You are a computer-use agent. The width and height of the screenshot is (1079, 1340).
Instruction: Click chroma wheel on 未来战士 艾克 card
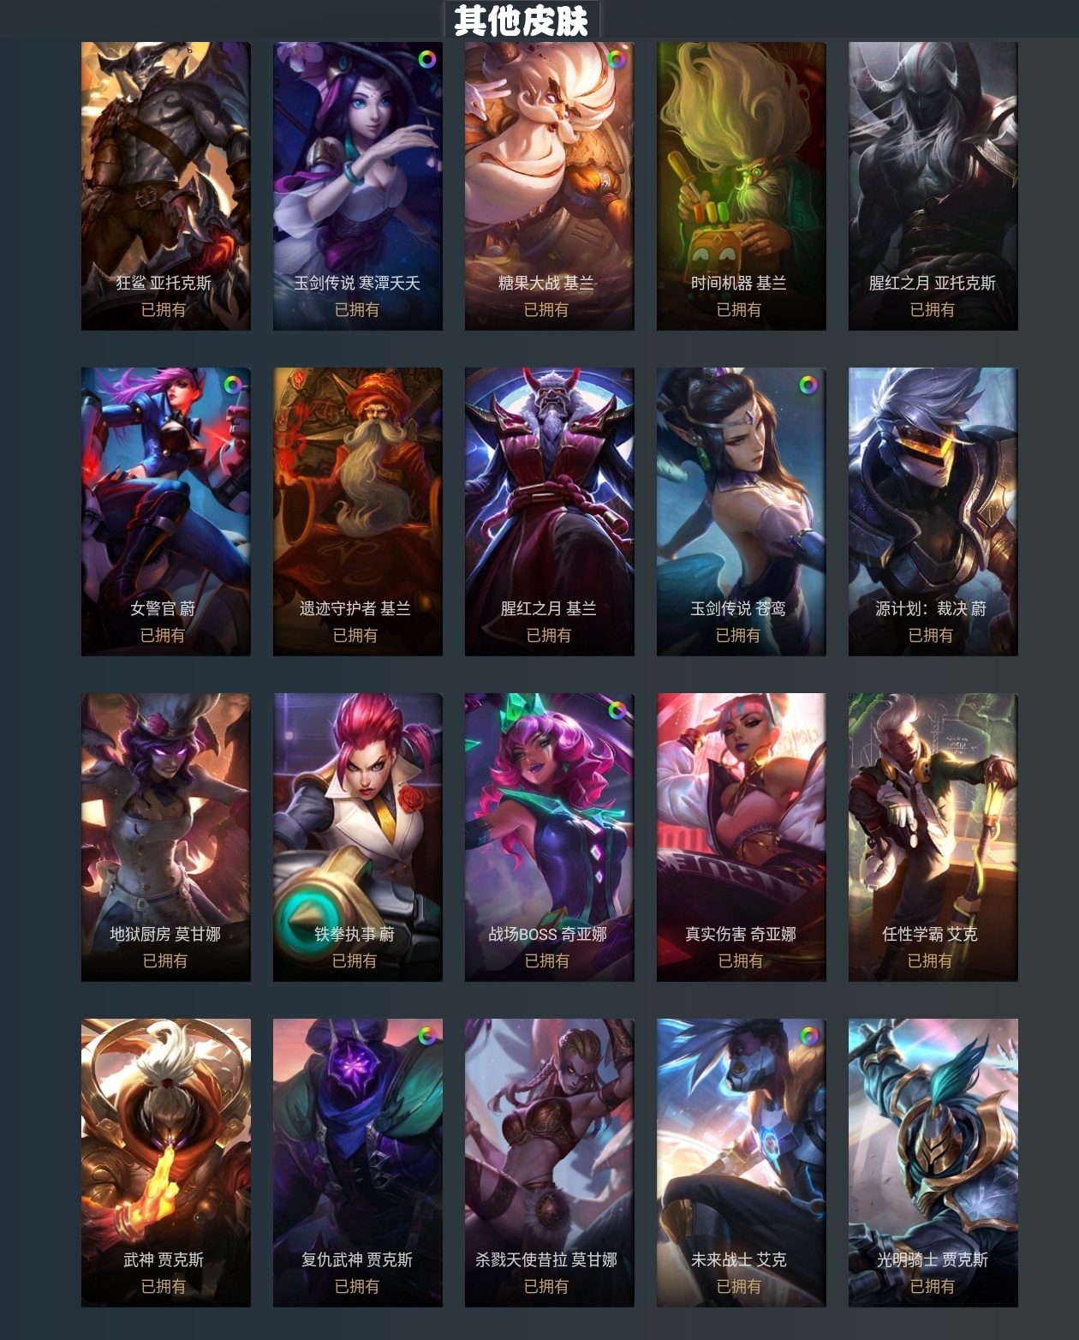pos(808,1036)
